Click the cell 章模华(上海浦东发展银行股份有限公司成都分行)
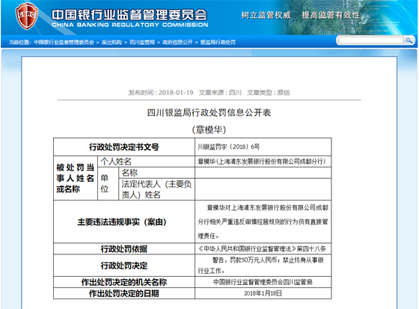 [262, 162]
